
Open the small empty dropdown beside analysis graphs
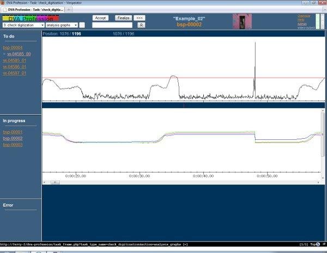coord(82,25)
